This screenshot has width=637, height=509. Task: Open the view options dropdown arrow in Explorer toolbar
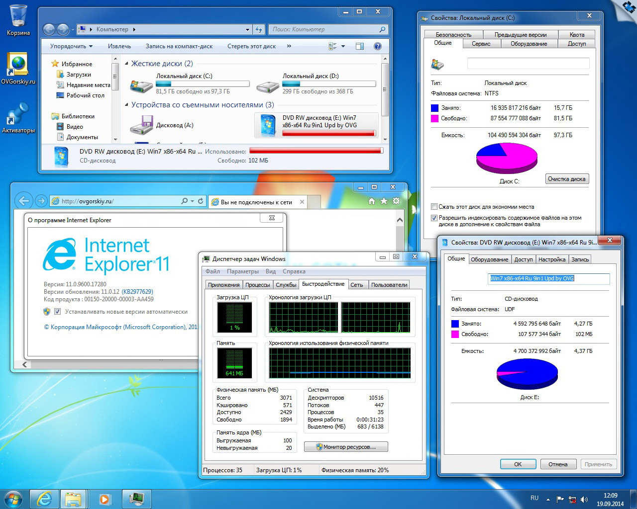point(343,46)
